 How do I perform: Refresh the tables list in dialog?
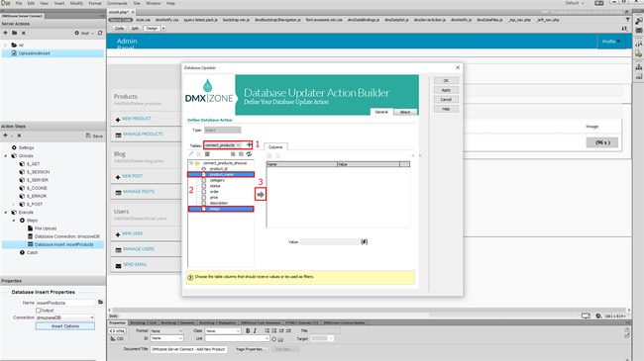pyautogui.click(x=249, y=154)
